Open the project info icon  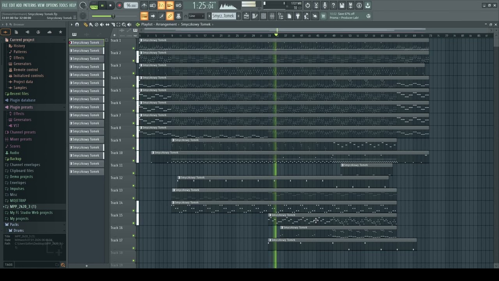tap(359, 5)
